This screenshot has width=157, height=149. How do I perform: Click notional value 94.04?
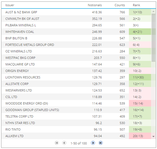click(x=98, y=136)
